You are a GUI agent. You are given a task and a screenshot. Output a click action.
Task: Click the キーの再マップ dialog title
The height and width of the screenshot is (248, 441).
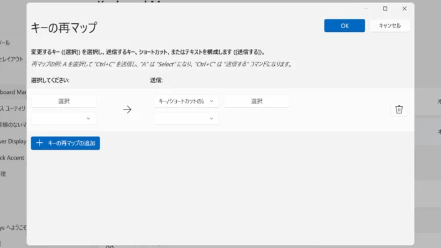[x=64, y=28]
